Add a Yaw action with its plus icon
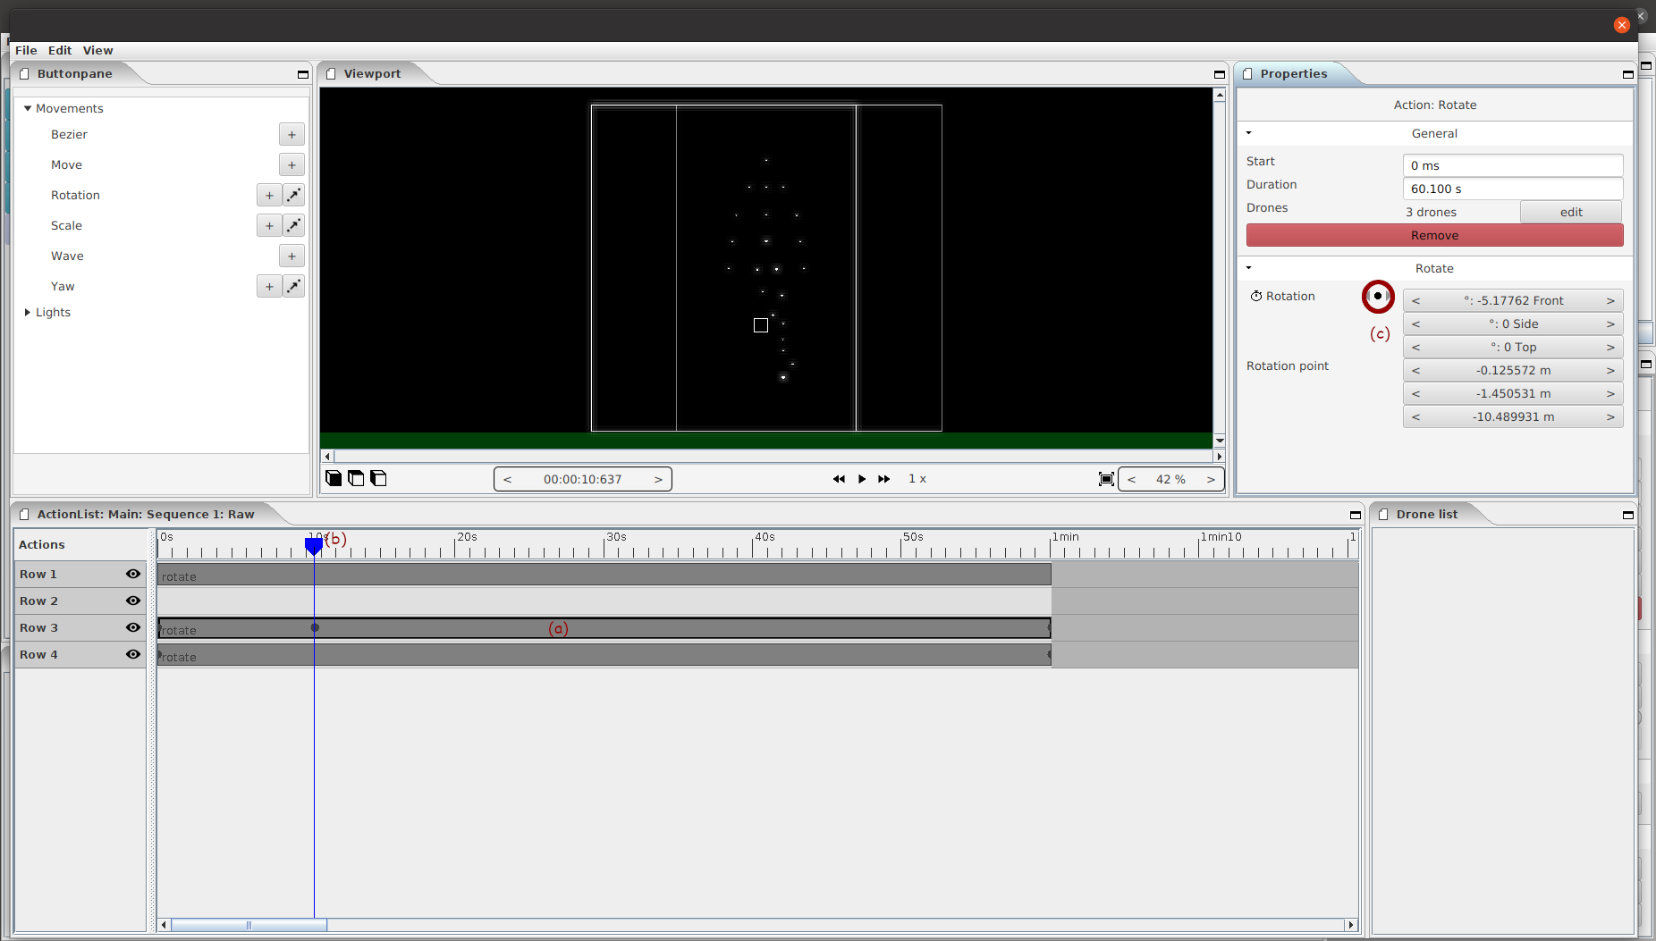 [x=269, y=286]
